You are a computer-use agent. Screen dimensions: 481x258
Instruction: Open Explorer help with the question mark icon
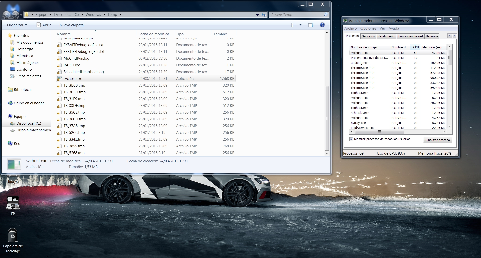point(322,25)
